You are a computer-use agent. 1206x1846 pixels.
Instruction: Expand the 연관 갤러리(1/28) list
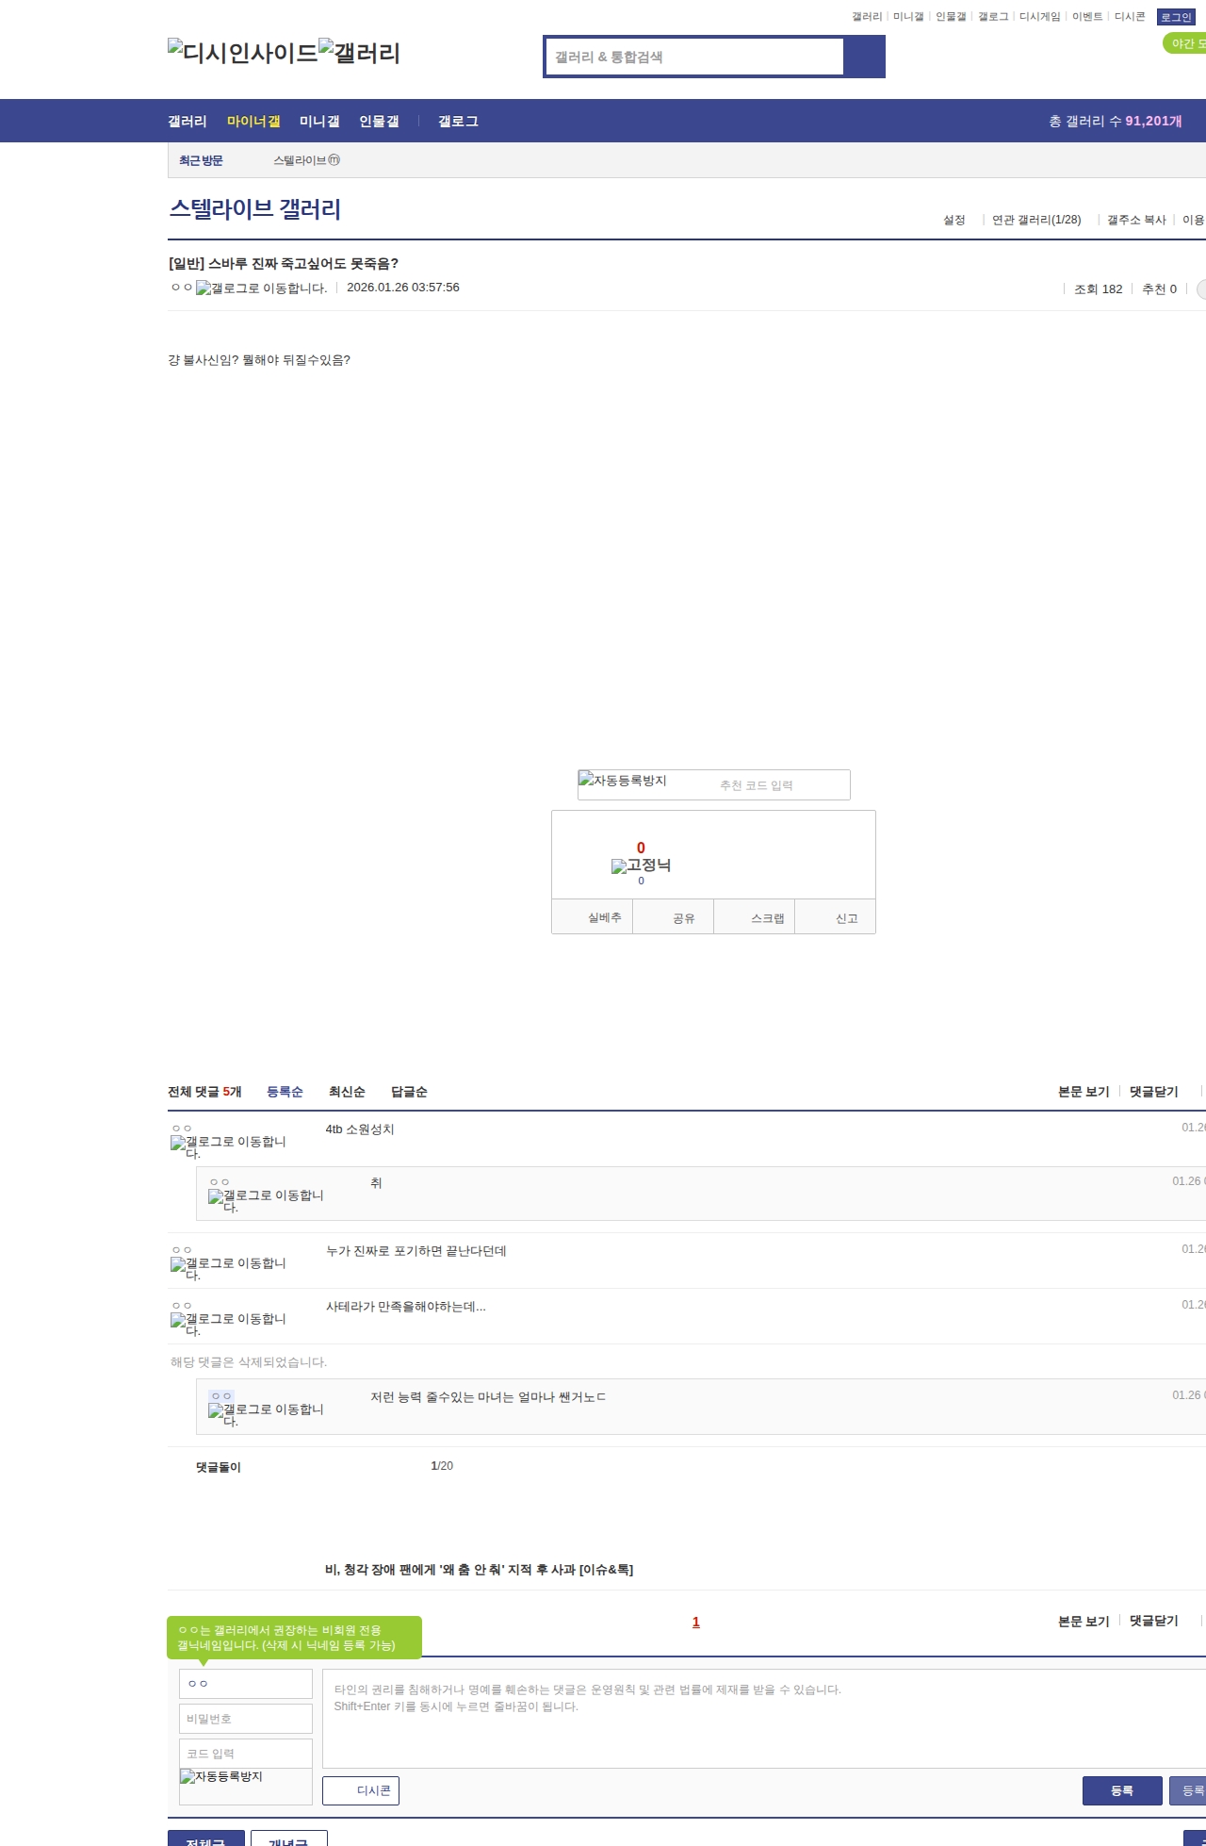point(1035,220)
